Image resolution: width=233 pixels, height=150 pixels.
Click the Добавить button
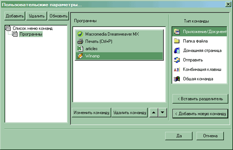tap(15, 16)
